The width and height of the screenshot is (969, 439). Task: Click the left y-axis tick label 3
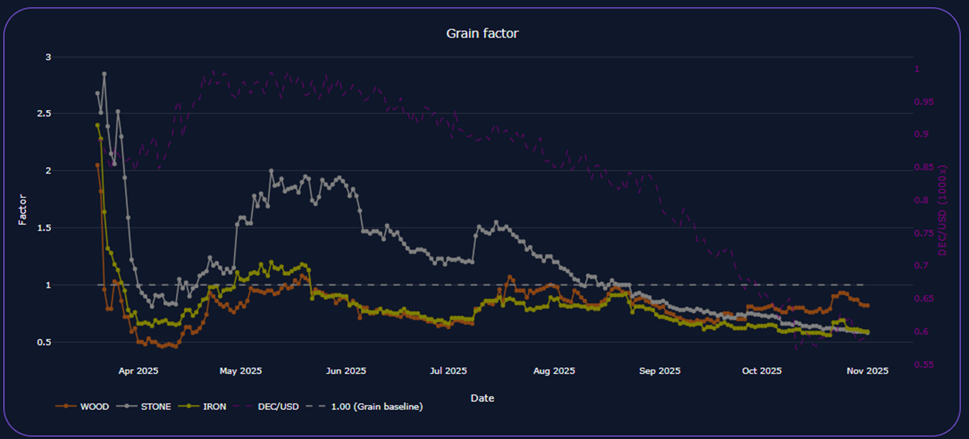(48, 57)
